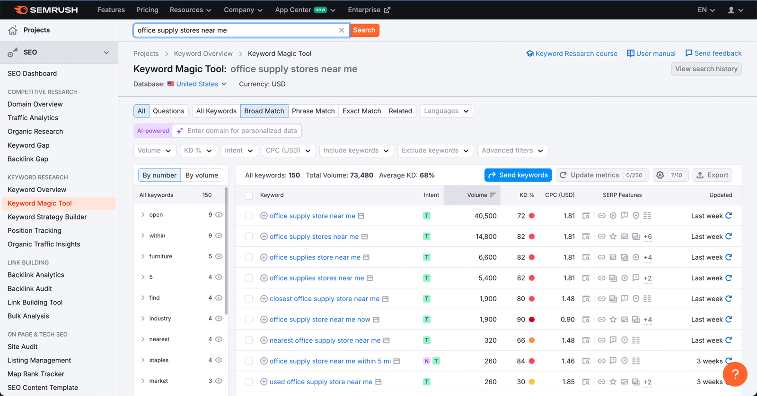This screenshot has width=757, height=396.
Task: Refresh metrics for 'office supply stores near me' row
Action: (x=729, y=236)
